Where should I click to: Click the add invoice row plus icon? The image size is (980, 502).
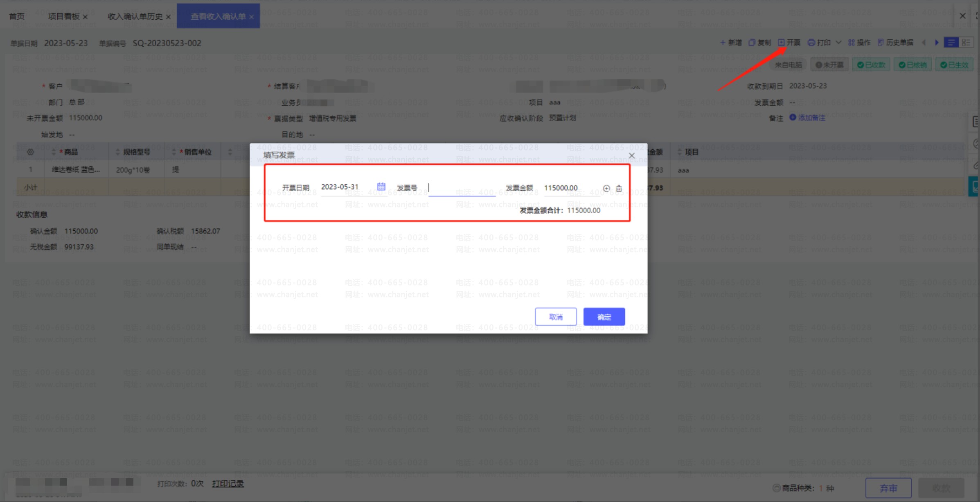pos(606,188)
